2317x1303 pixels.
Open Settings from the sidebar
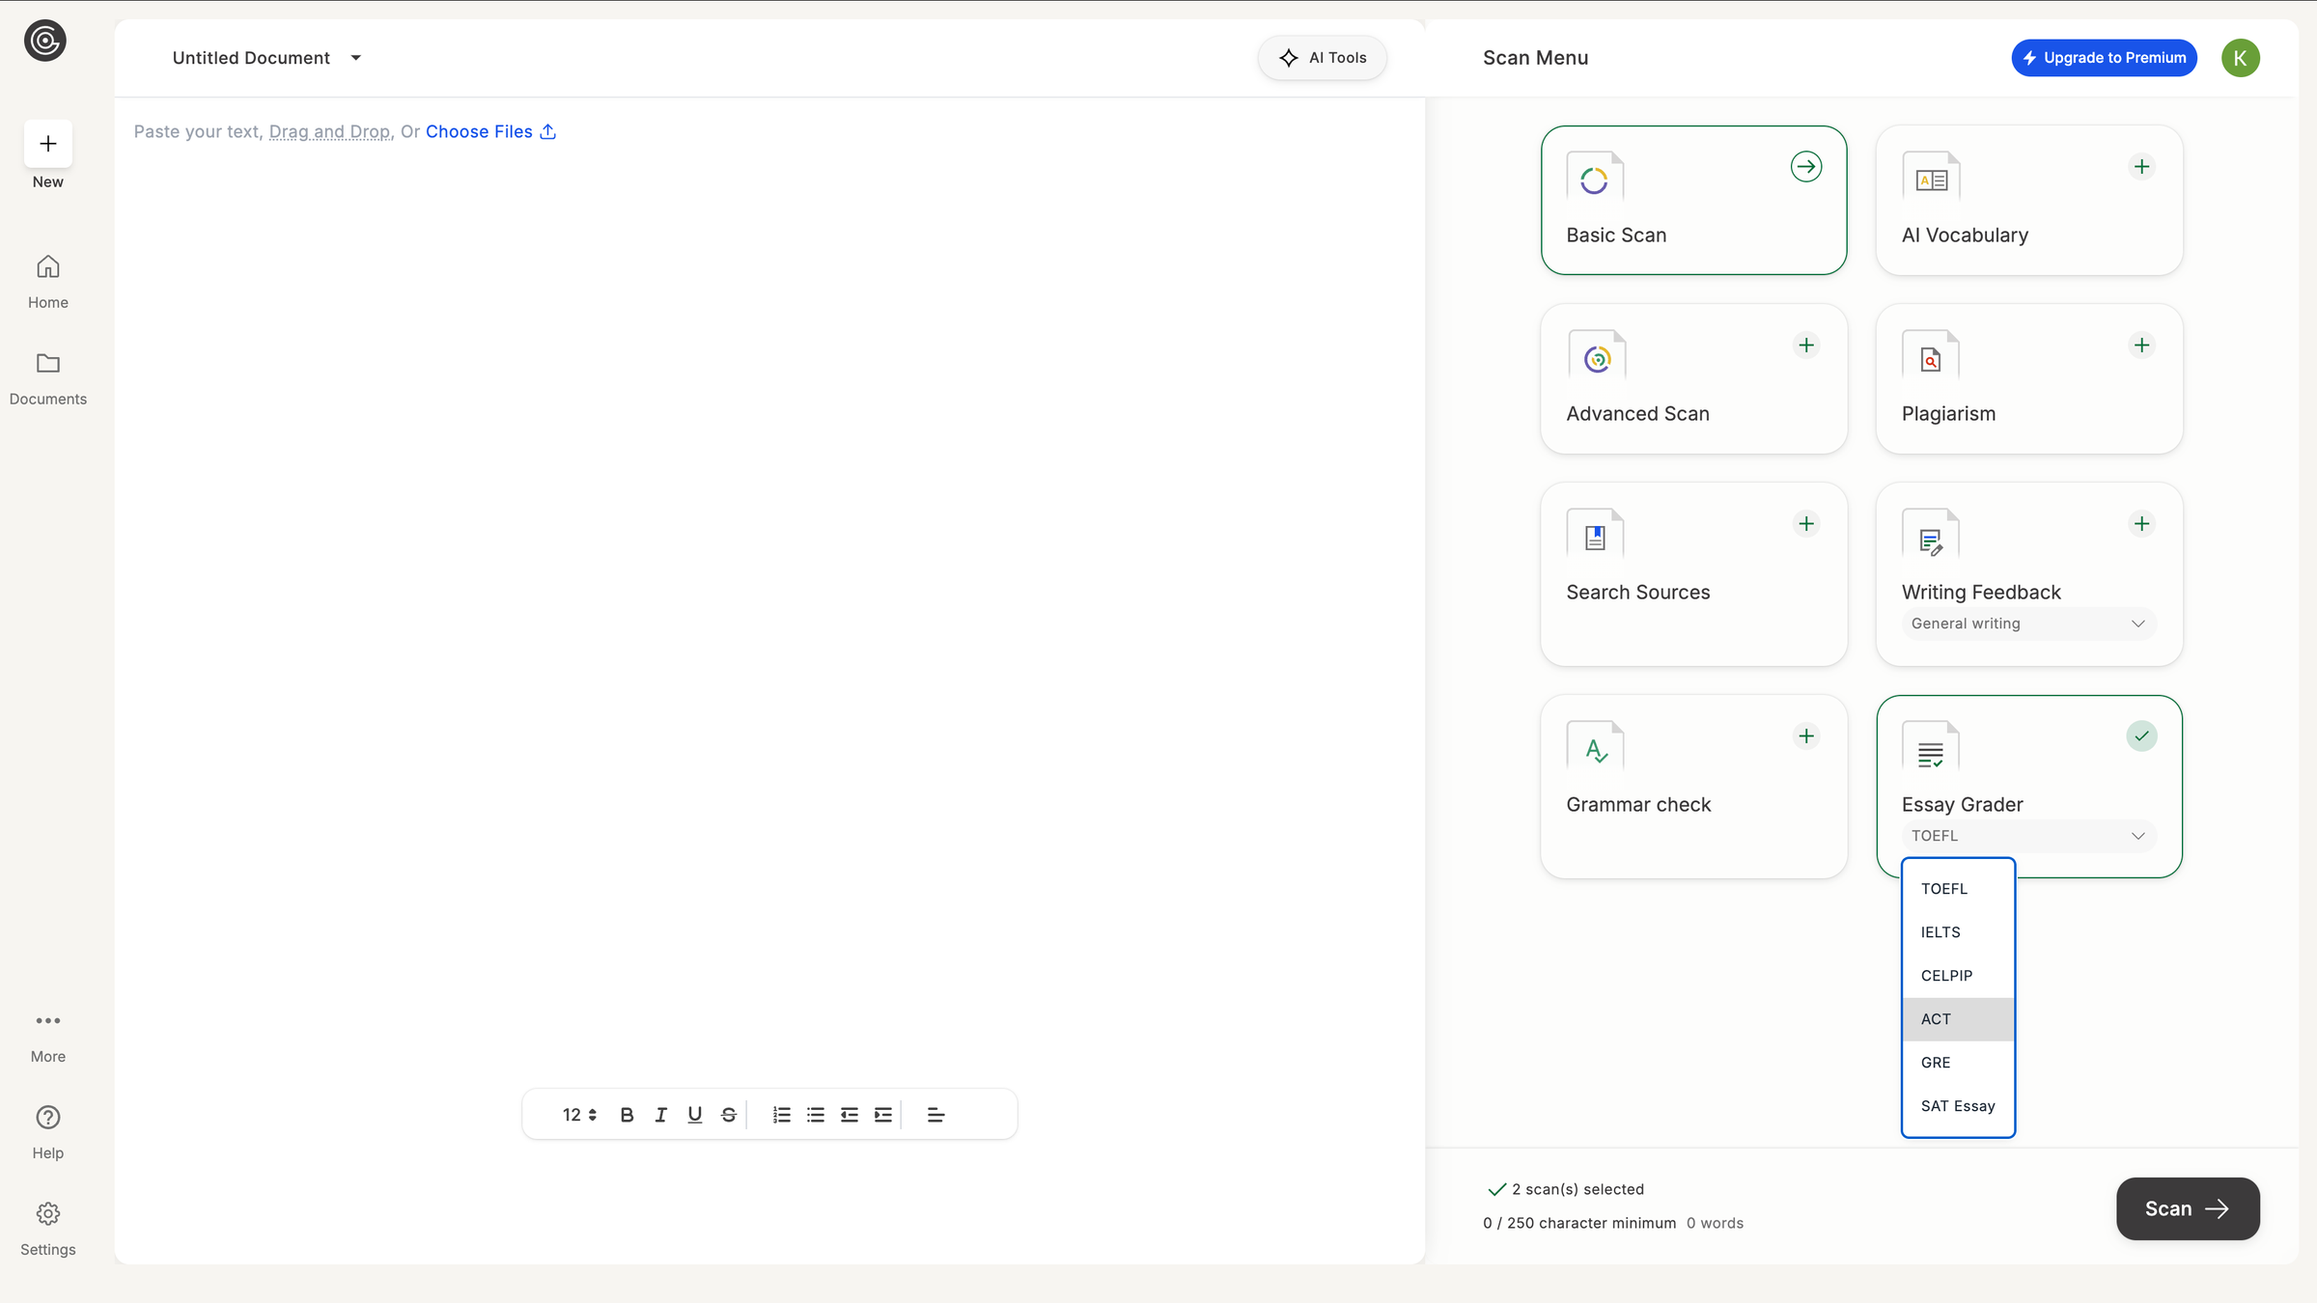tap(47, 1226)
